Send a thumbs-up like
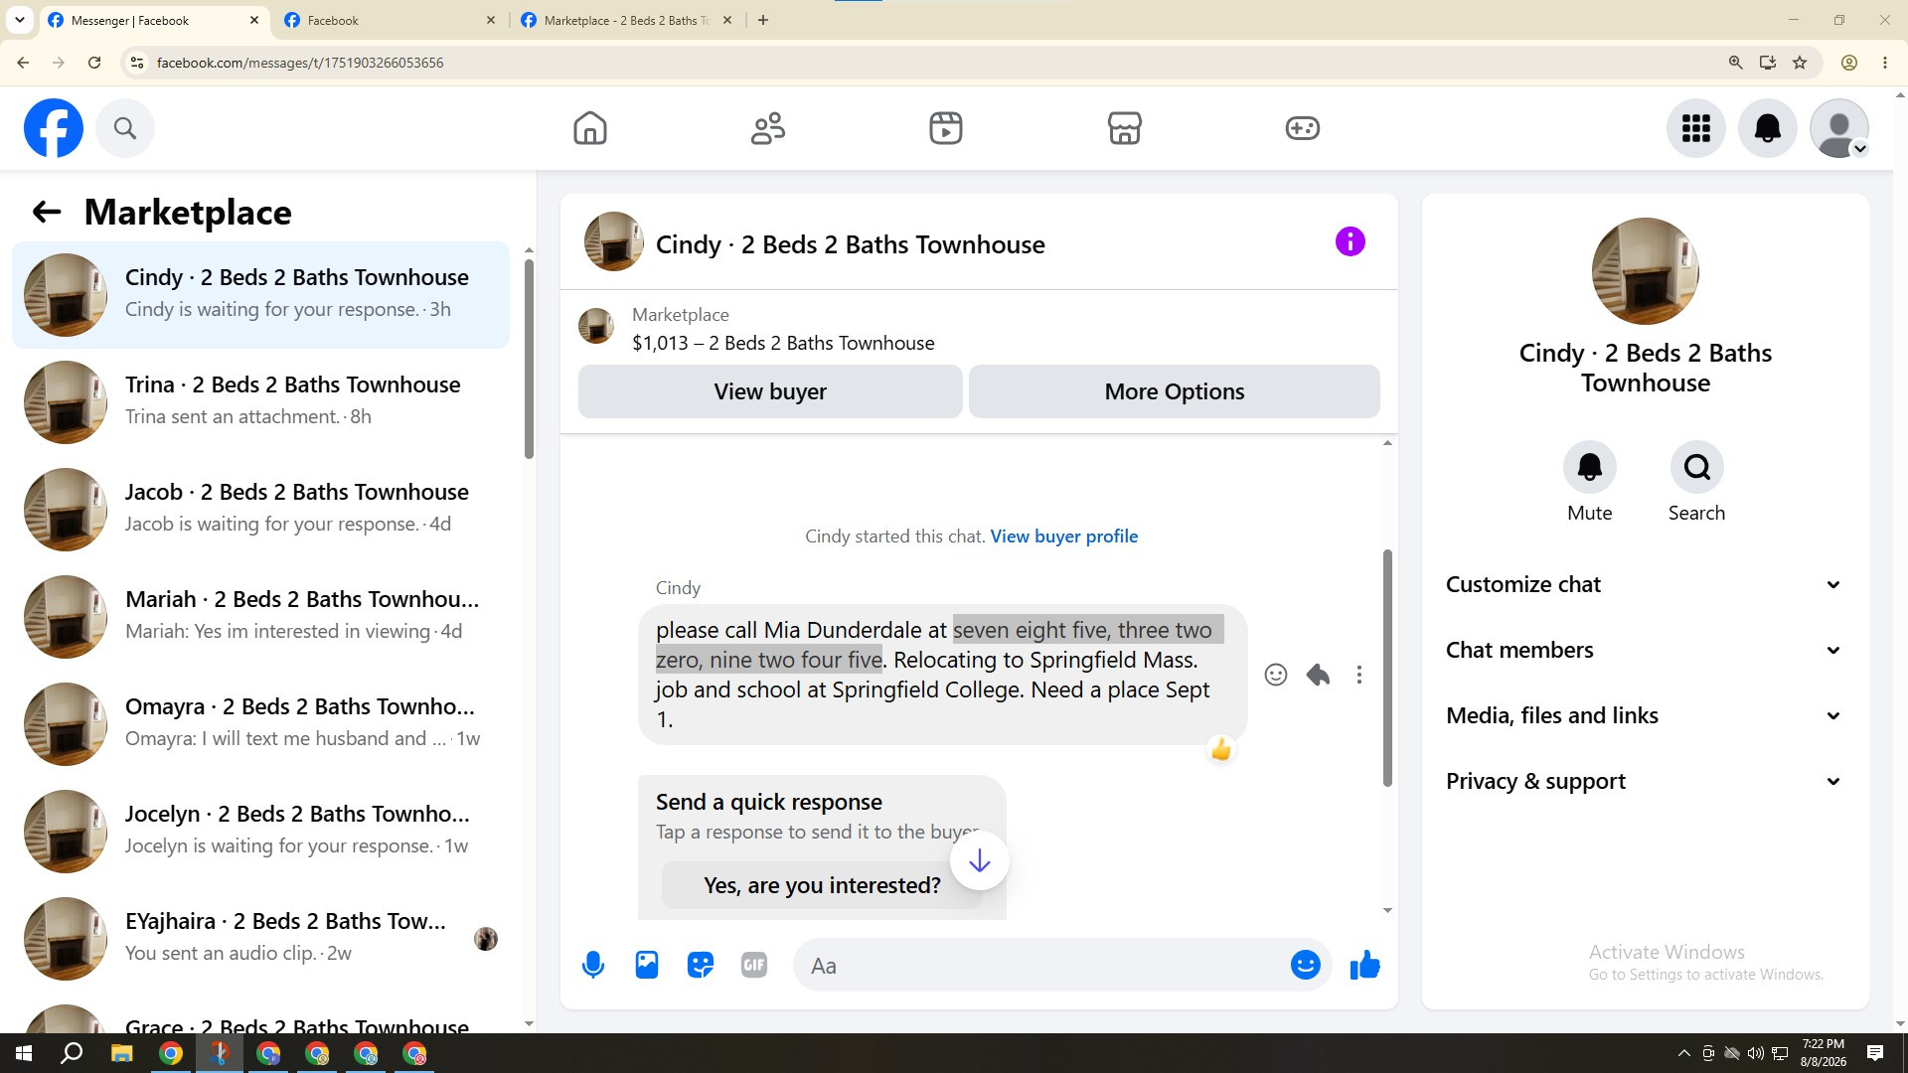 (x=1365, y=965)
